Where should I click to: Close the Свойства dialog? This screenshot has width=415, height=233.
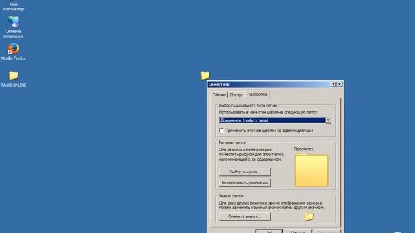[340, 84]
